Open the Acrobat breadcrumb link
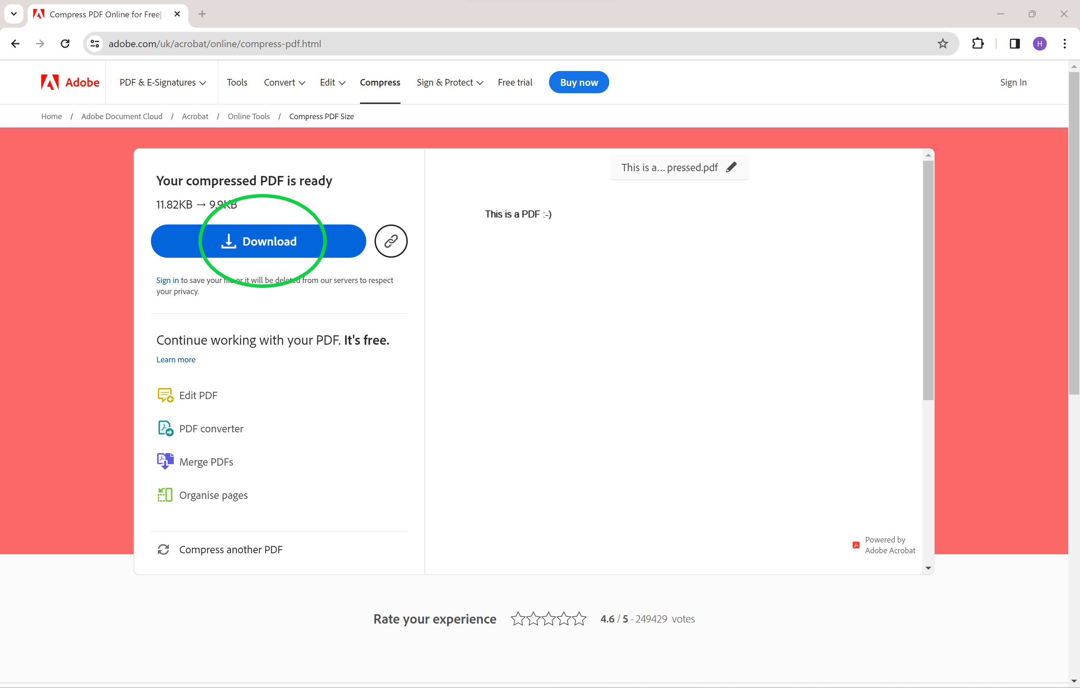The height and width of the screenshot is (688, 1080). 195,116
